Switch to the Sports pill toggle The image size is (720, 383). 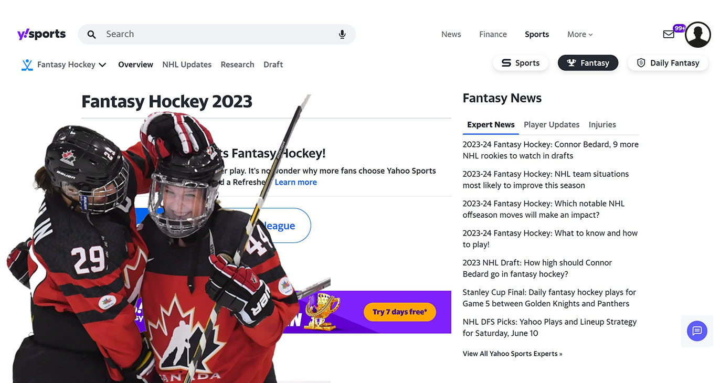click(x=521, y=63)
